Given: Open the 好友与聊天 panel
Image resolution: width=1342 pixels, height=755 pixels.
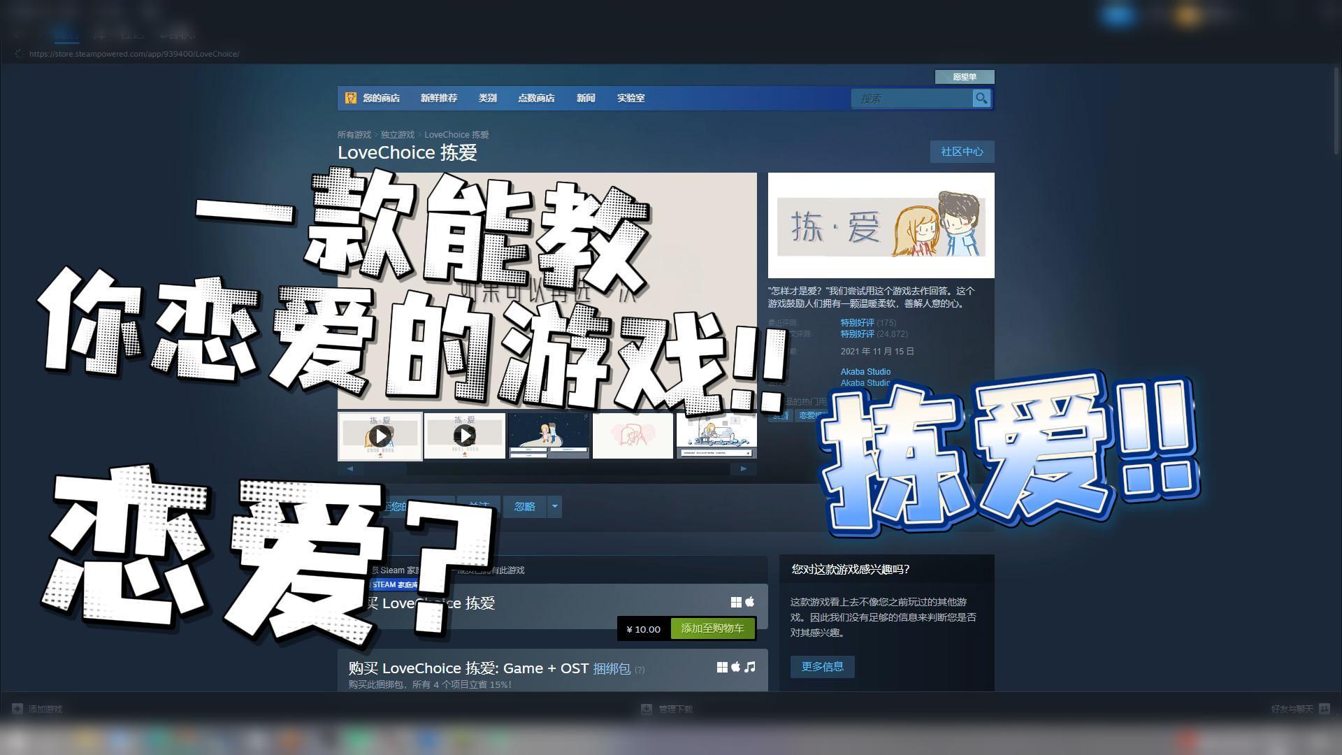Looking at the screenshot, I should 1300,709.
